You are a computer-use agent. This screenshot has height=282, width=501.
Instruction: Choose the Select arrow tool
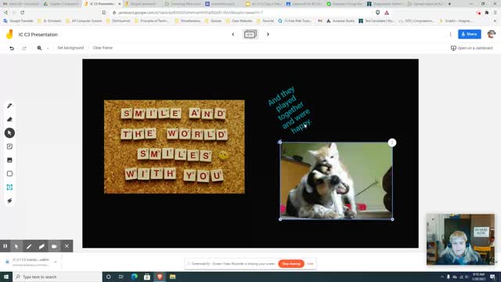[x=9, y=133]
